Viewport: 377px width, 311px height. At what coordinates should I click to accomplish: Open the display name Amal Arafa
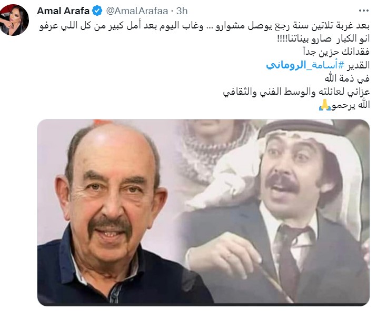[63, 11]
